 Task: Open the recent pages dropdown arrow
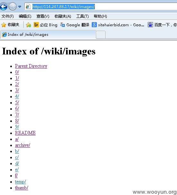pos(20,6)
